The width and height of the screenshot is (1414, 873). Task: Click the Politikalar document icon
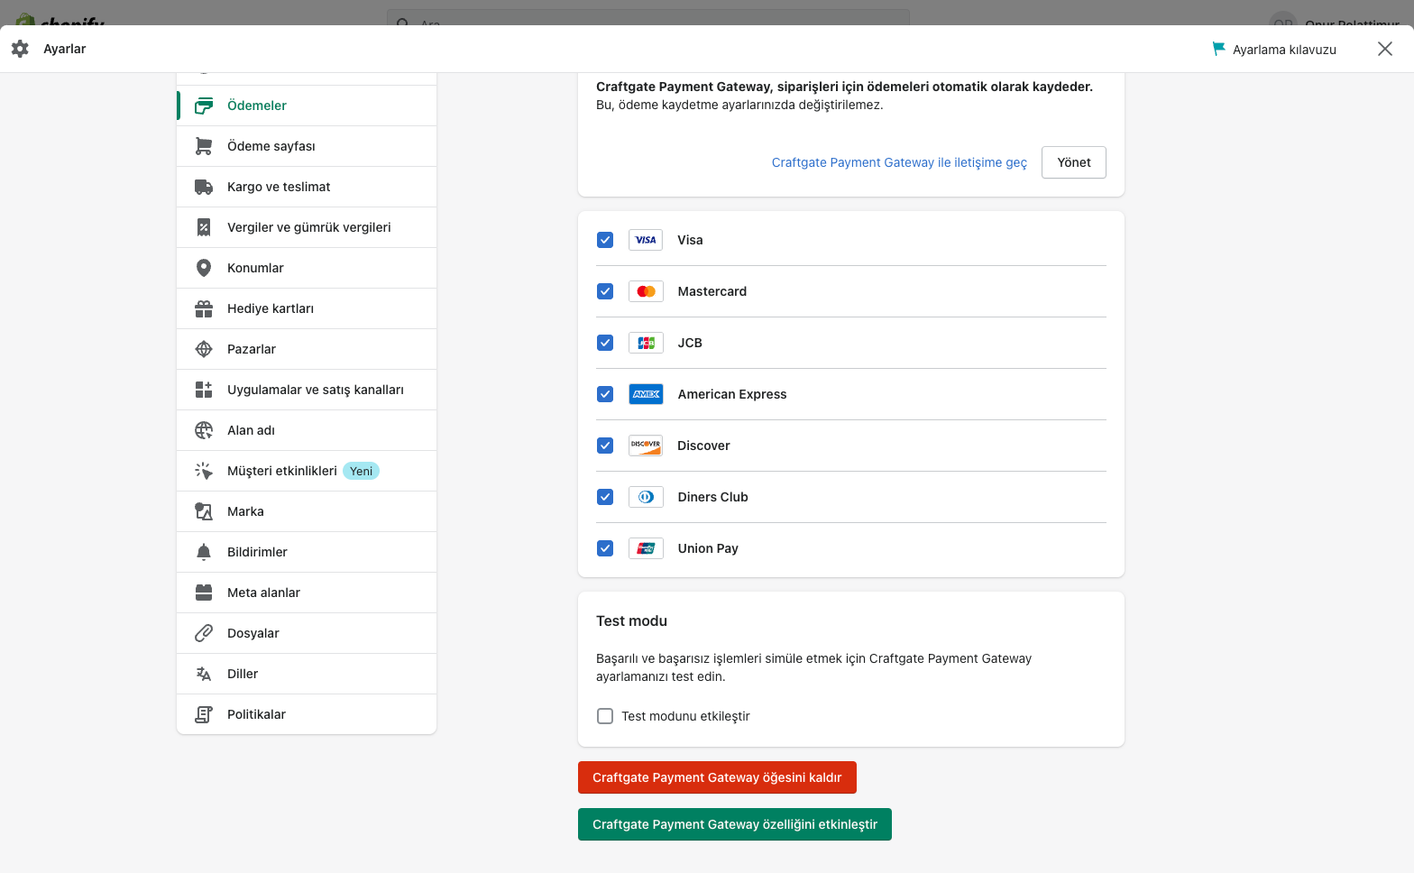tap(204, 714)
